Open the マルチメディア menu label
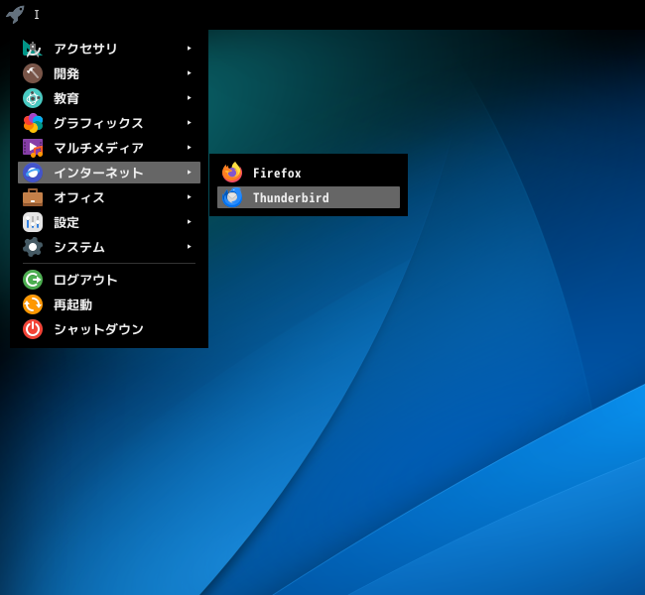This screenshot has height=595, width=645. coord(98,148)
